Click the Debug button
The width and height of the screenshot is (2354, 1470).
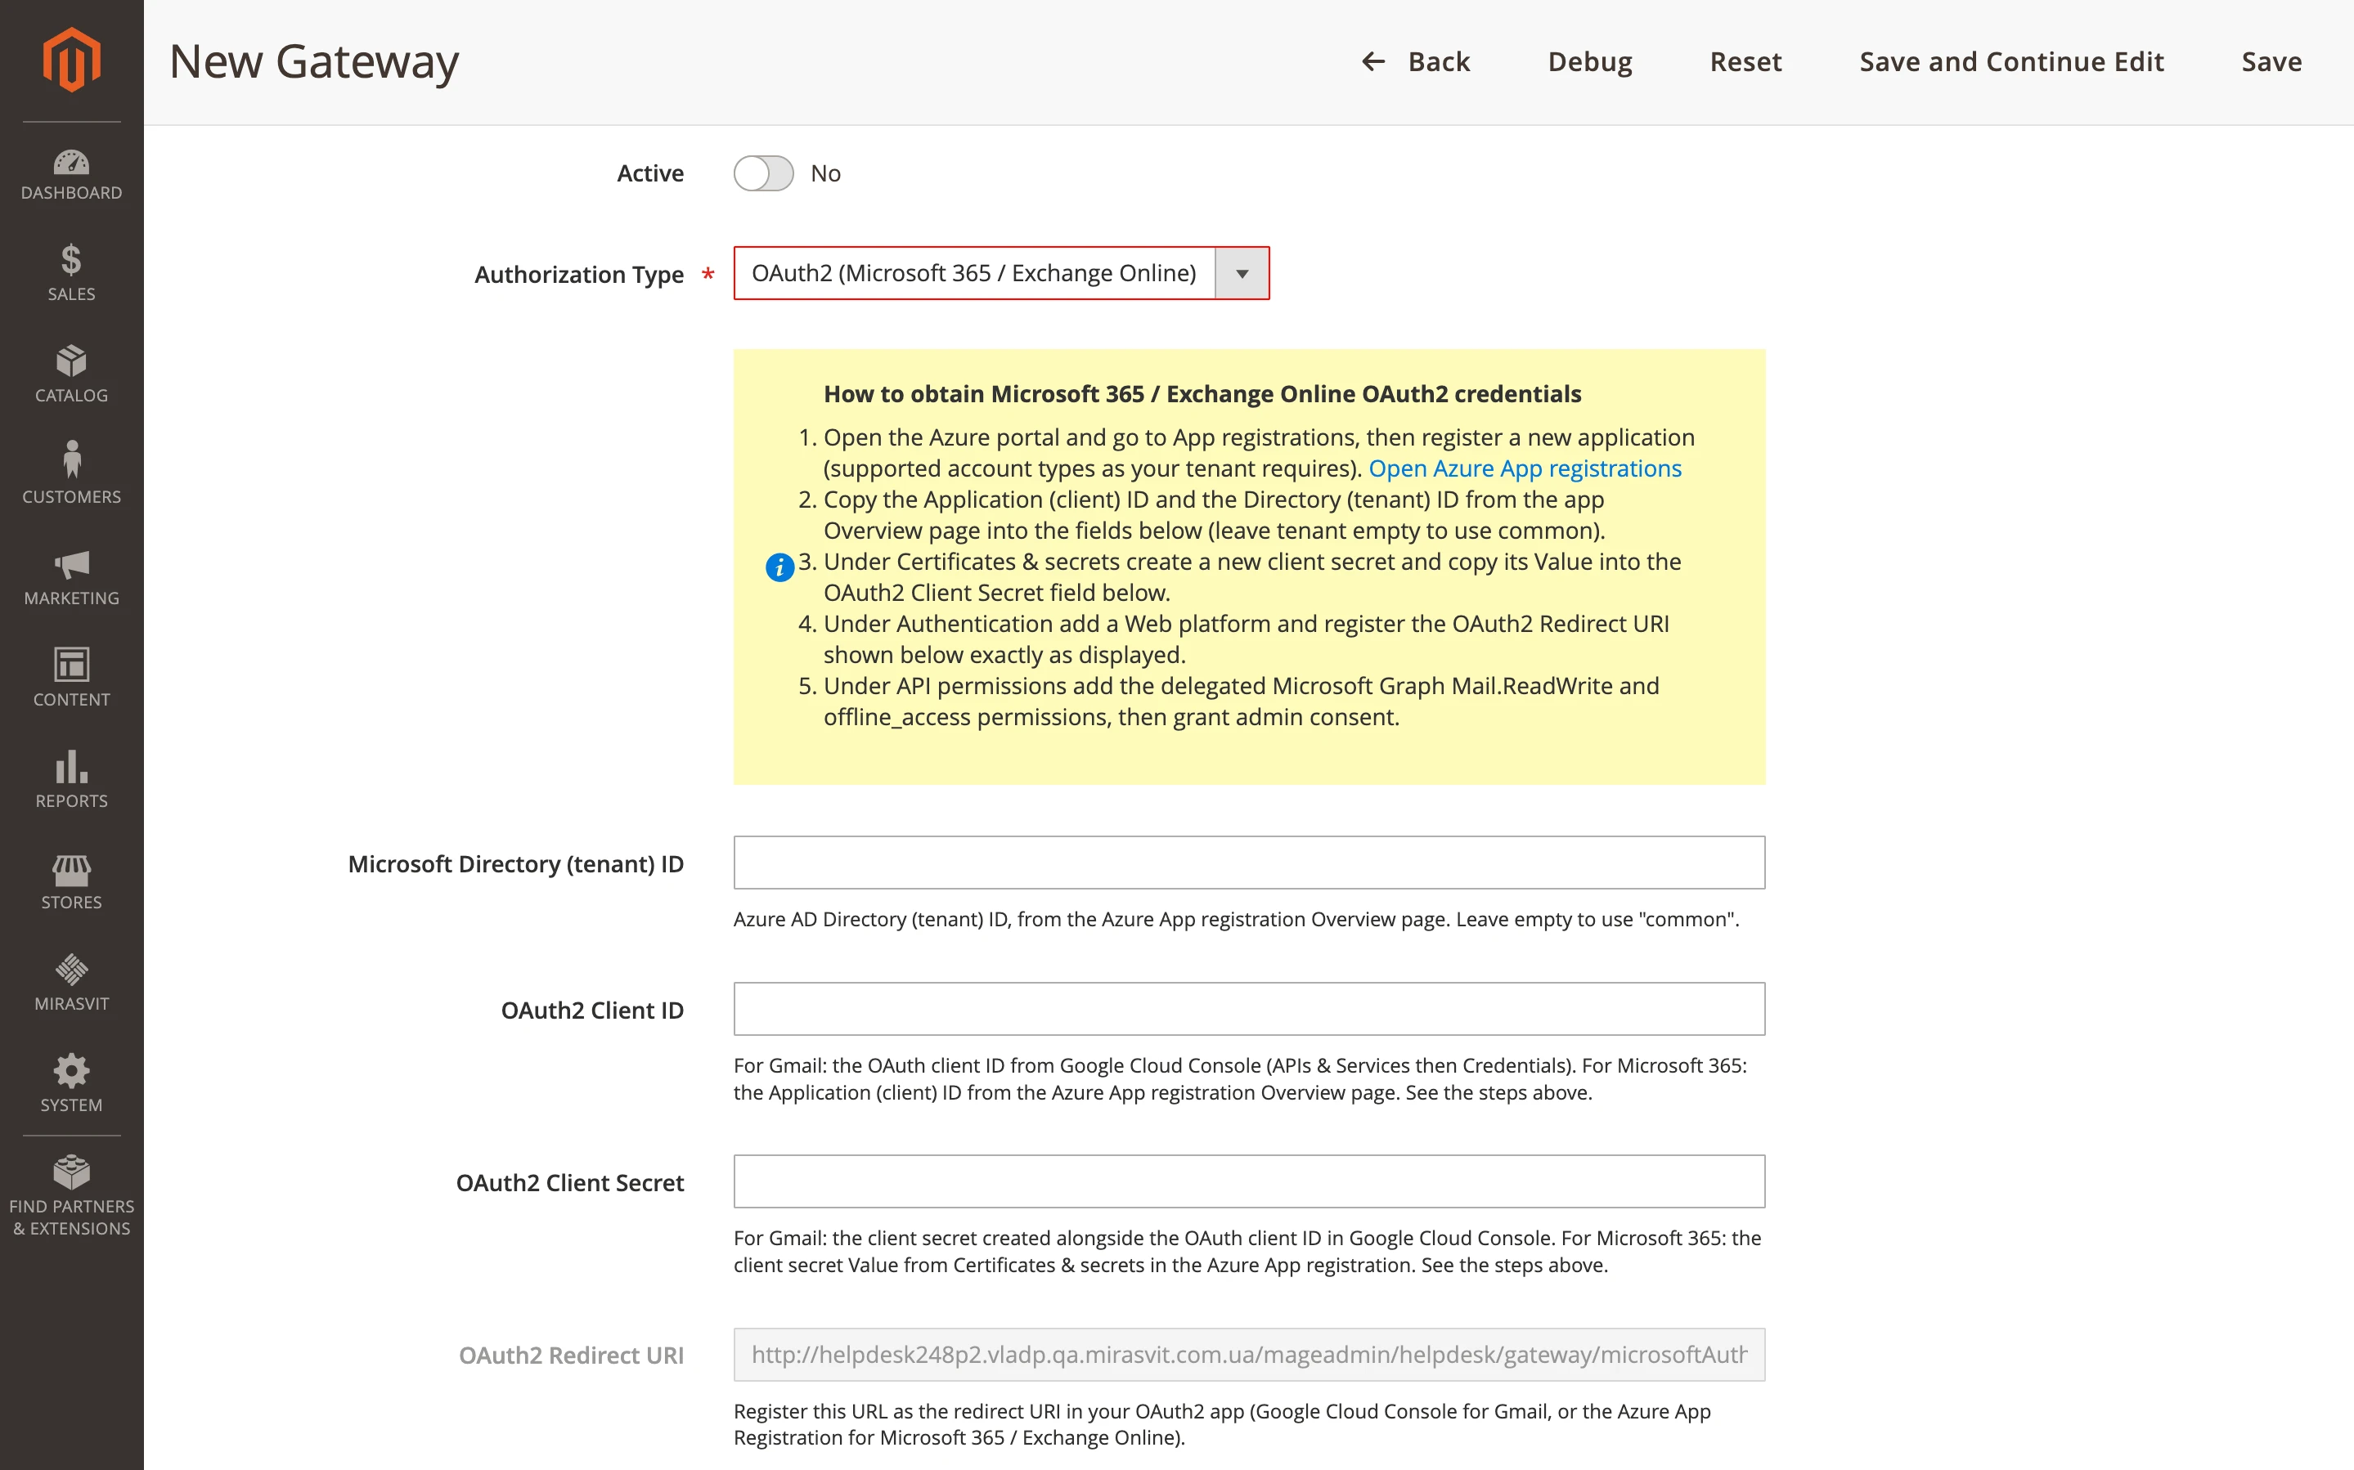click(x=1590, y=61)
